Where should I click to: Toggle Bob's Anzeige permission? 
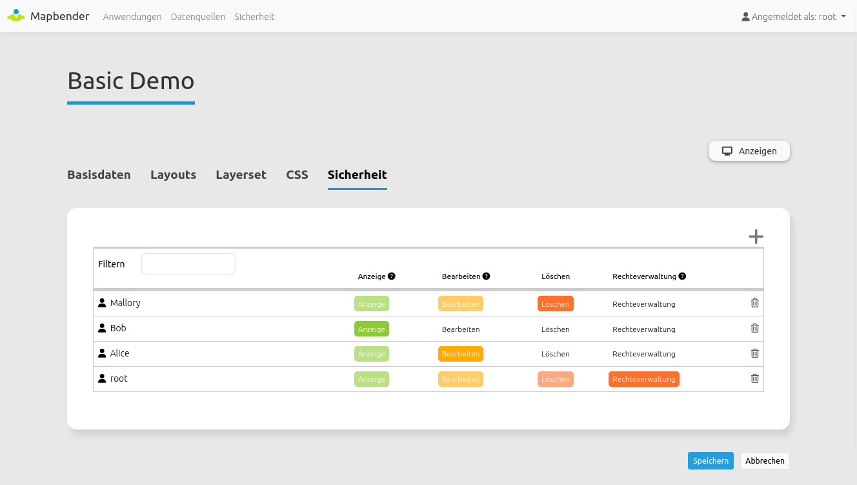click(371, 329)
